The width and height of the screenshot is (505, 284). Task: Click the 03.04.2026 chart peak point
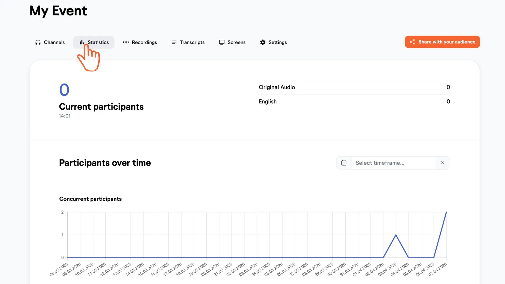point(396,235)
